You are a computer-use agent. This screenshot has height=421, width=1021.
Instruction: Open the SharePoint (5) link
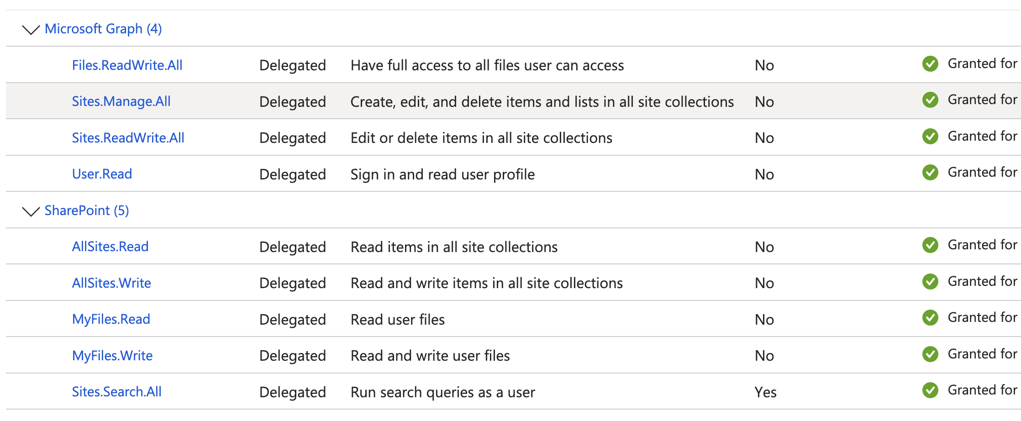coord(87,210)
